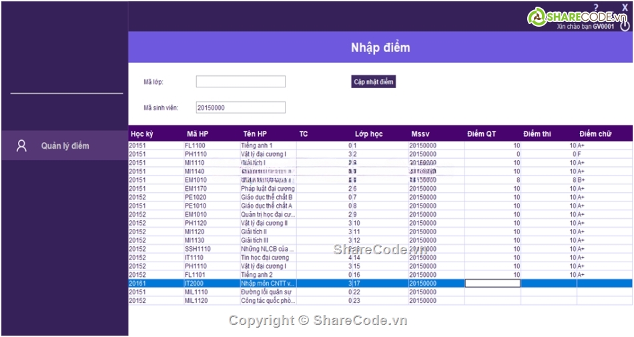Open the Quản lý điểm menu
Screen dimensions: 634x337
65,145
